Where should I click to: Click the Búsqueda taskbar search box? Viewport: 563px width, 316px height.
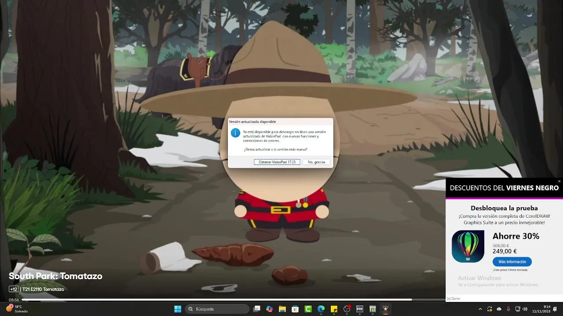coord(217,309)
